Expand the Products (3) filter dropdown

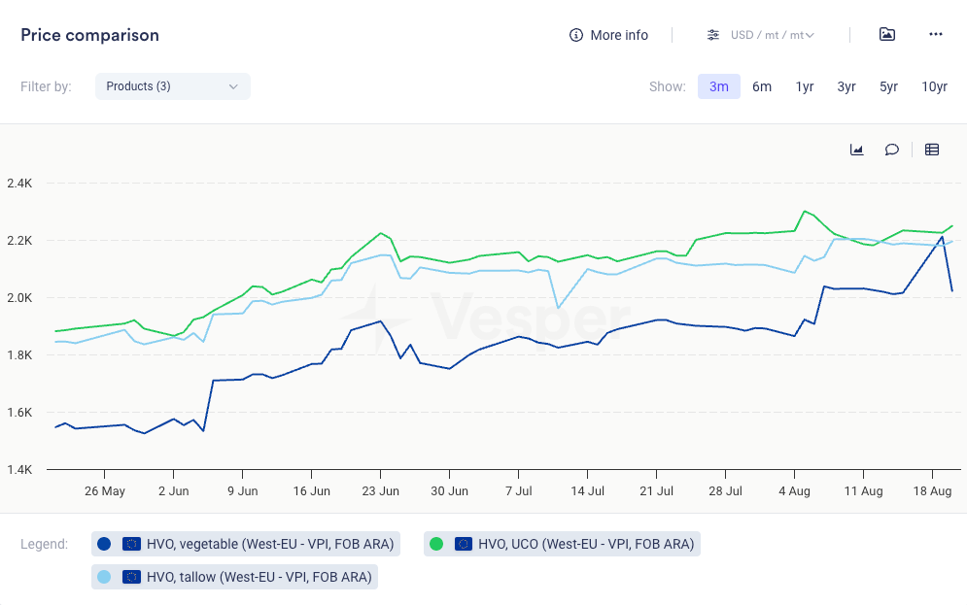(x=173, y=86)
